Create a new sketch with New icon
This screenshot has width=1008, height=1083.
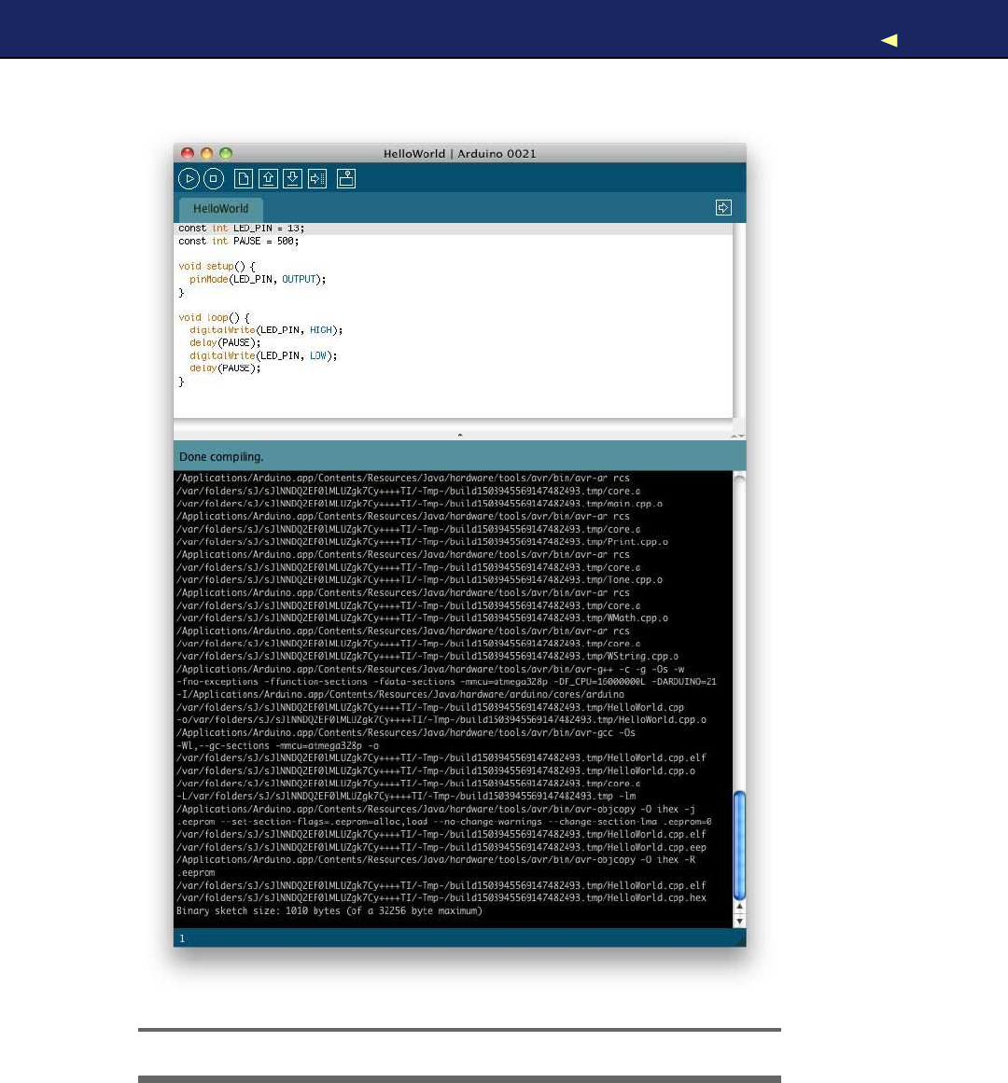click(244, 179)
